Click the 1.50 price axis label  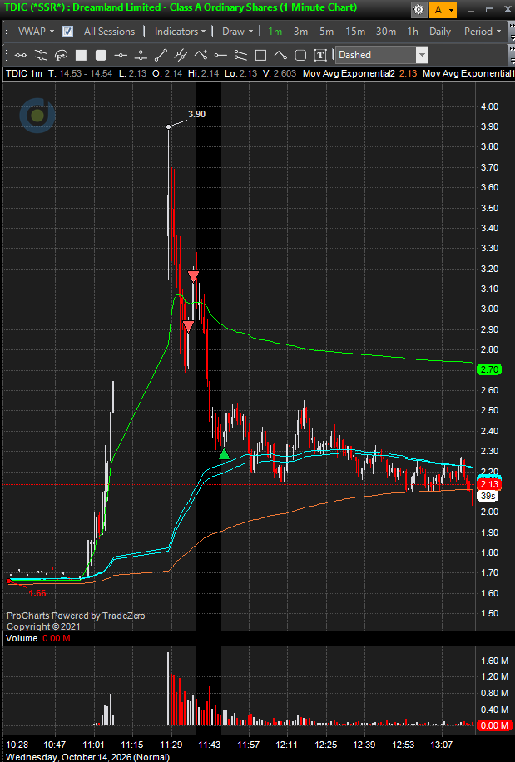(x=489, y=613)
